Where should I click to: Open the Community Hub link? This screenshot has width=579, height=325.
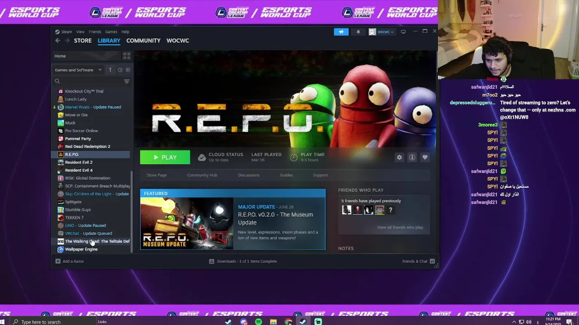pos(202,175)
